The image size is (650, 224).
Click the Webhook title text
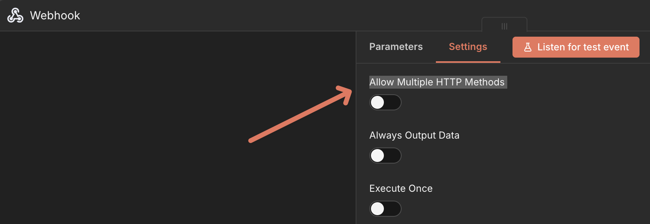55,15
